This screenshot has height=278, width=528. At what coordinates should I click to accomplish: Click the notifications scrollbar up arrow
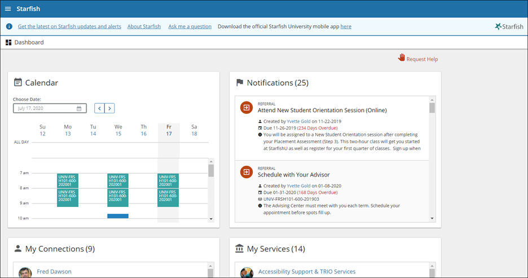coord(432,100)
